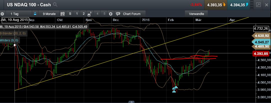Click the white crosshair dot at 19 Aug
This screenshot has height=103, width=271.
[x=15, y=45]
